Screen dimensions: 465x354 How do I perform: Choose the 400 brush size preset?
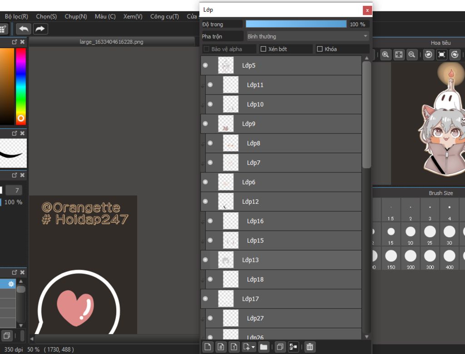click(449, 259)
